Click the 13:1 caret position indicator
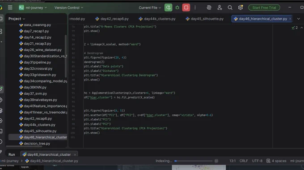The height and width of the screenshot is (170, 304). pos(232,161)
